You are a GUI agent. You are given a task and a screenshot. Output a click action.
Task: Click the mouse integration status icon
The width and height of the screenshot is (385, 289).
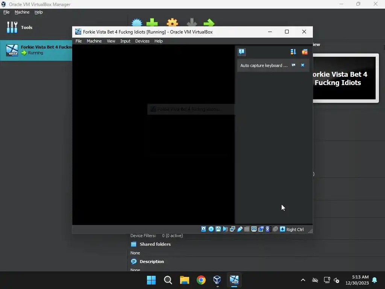pyautogui.click(x=275, y=229)
